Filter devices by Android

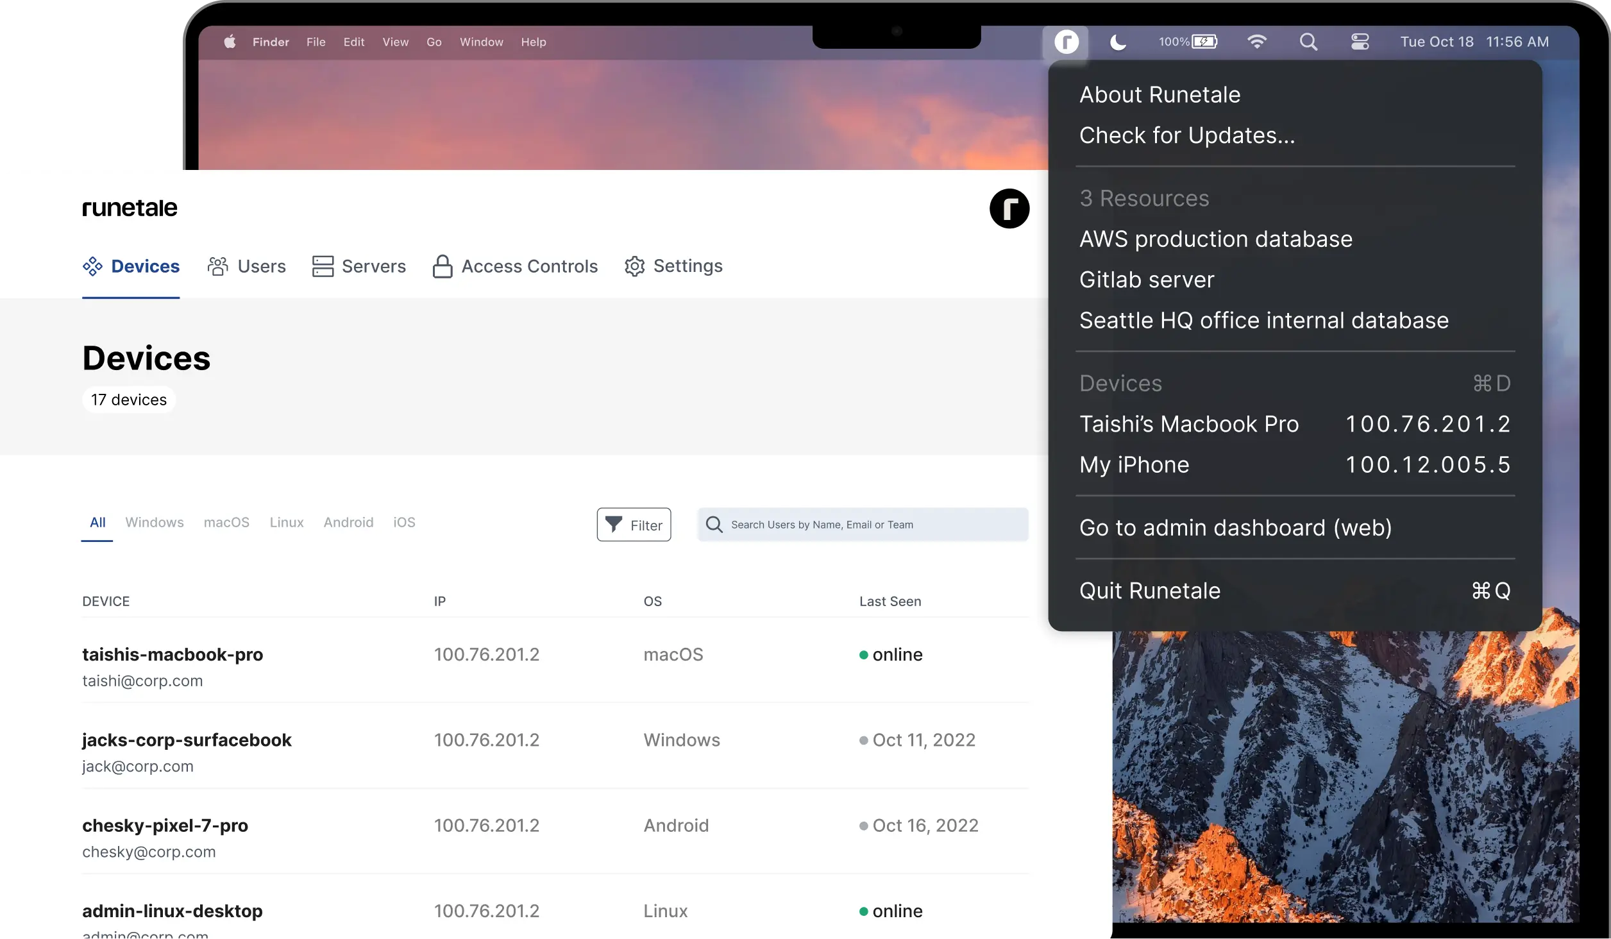click(x=348, y=523)
